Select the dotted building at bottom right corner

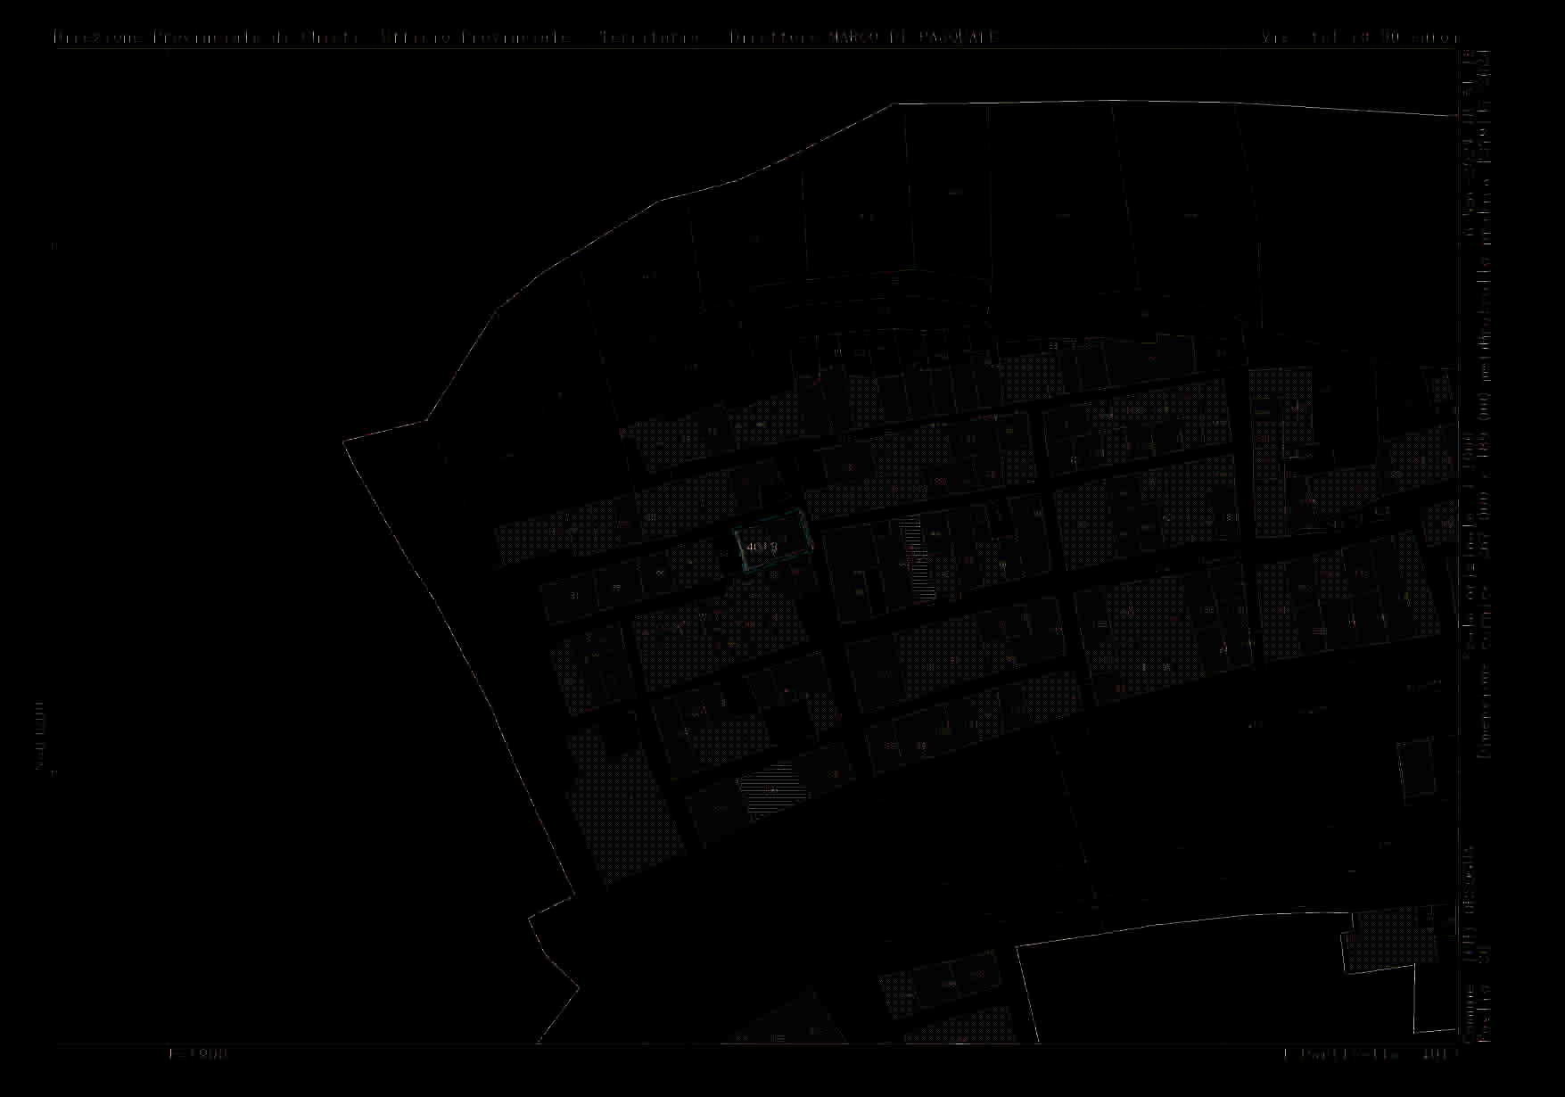(x=1382, y=941)
